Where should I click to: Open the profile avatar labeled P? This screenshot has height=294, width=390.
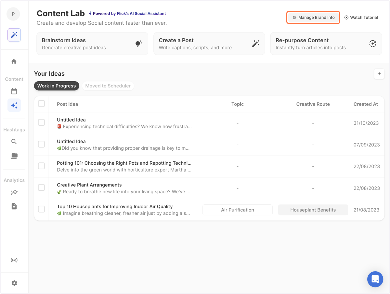coord(13,14)
